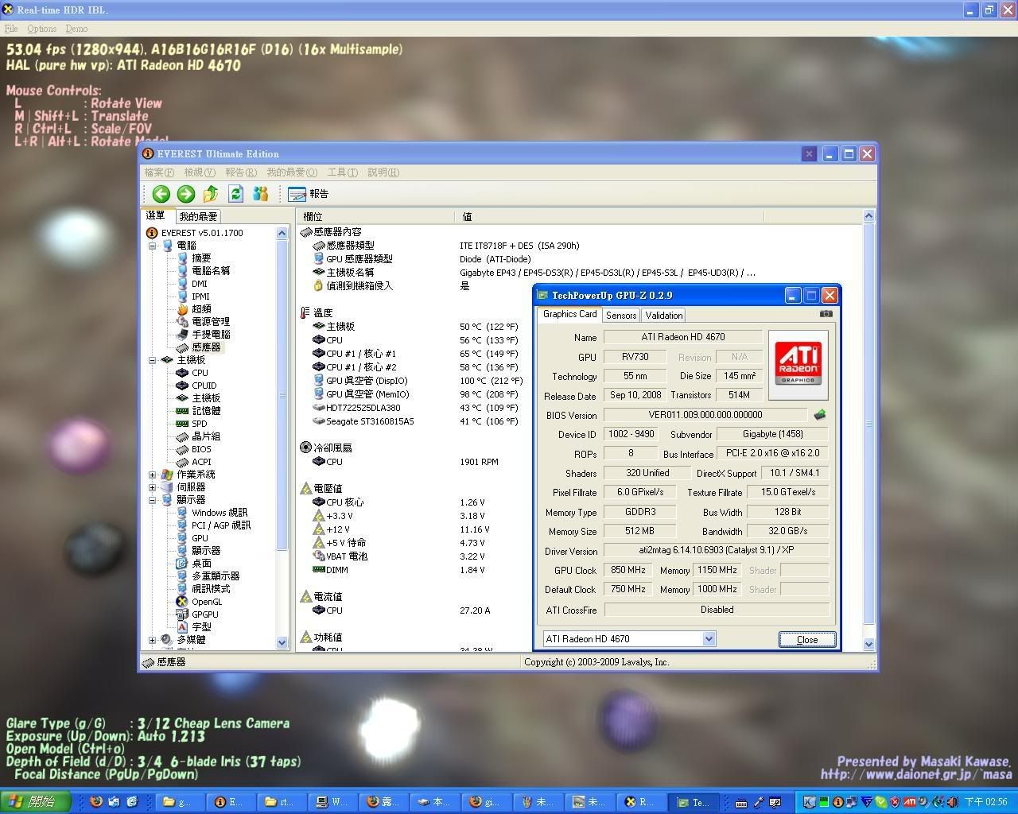This screenshot has height=814, width=1018.
Task: Switch to the 我的最愛 tab in EVEREST sidebar
Action: coord(198,216)
